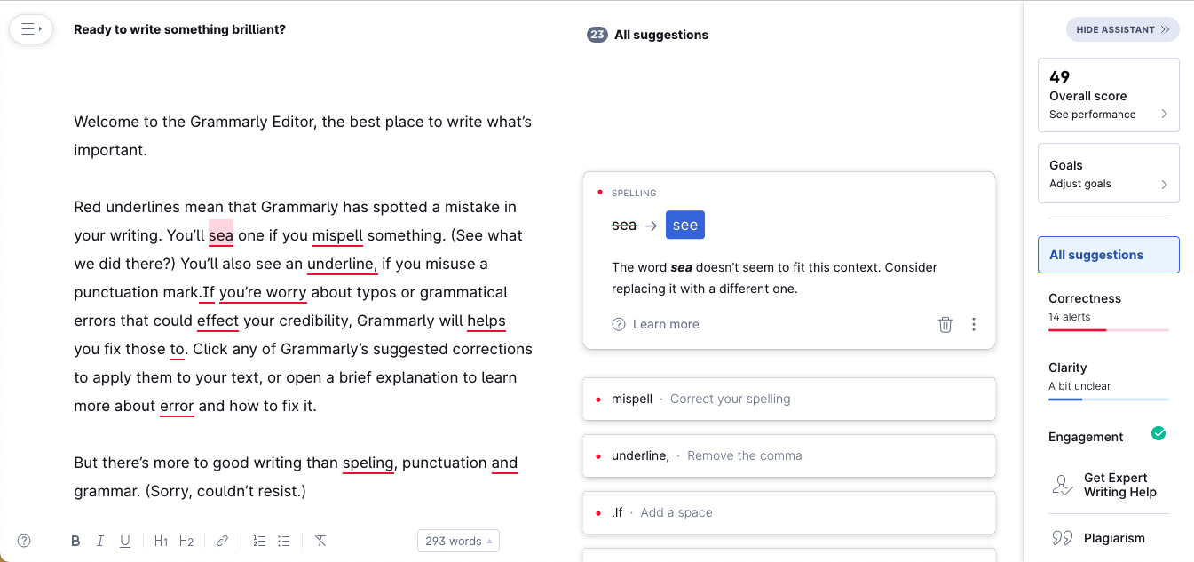Toggle underline formatting
Image resolution: width=1194 pixels, height=562 pixels.
point(125,541)
